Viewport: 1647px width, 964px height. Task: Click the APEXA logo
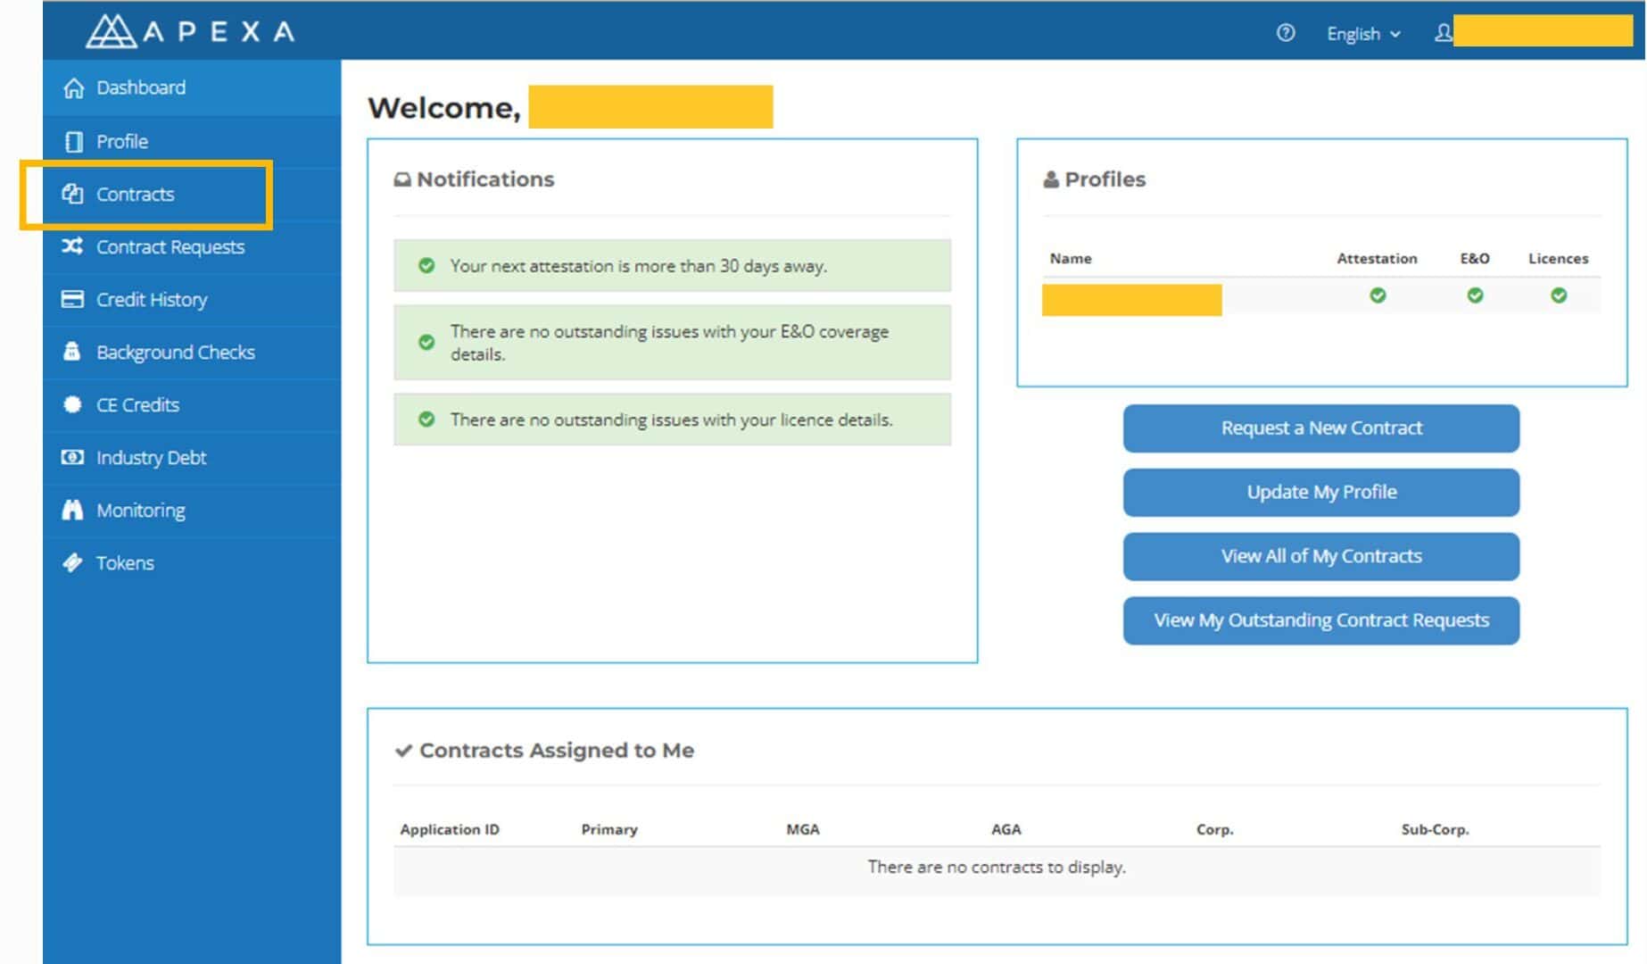coord(190,31)
